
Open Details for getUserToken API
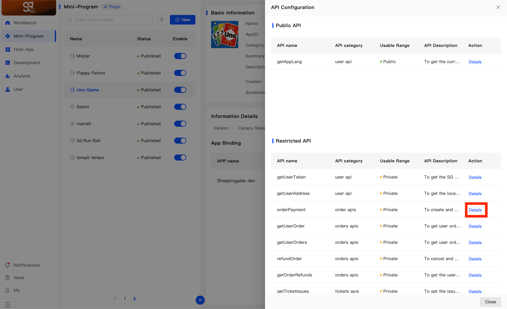[475, 177]
